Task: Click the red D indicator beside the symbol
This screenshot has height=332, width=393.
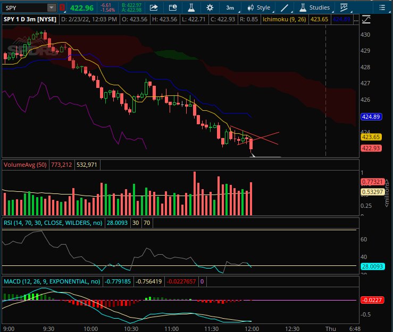Action: pos(62,8)
